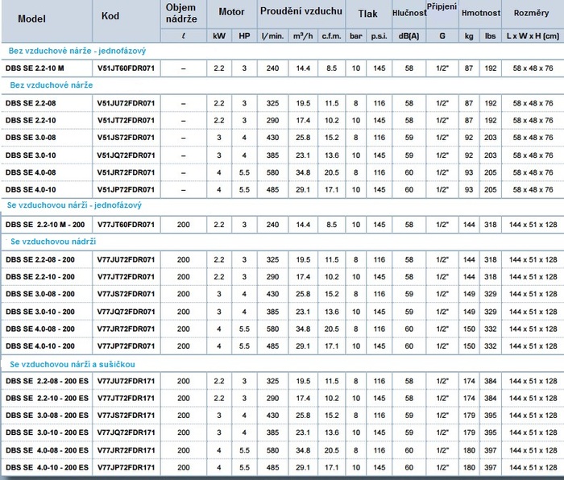Click model DBS SE 4.0-08
564x480 pixels.
coord(31,172)
